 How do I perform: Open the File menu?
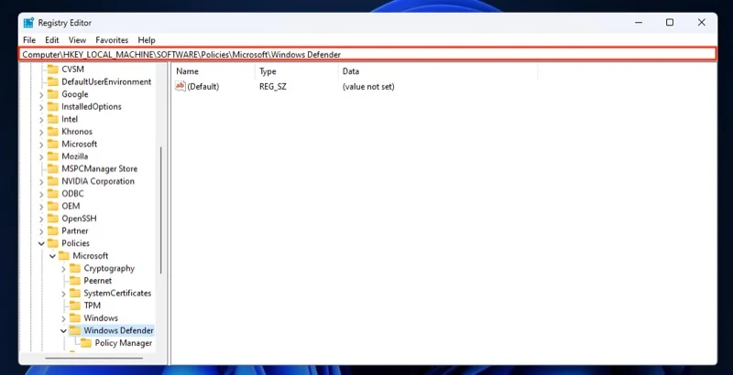tap(28, 40)
